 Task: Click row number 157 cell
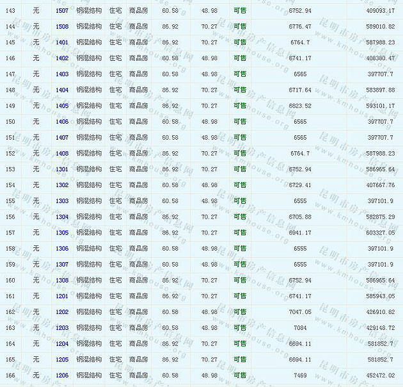[x=10, y=233]
